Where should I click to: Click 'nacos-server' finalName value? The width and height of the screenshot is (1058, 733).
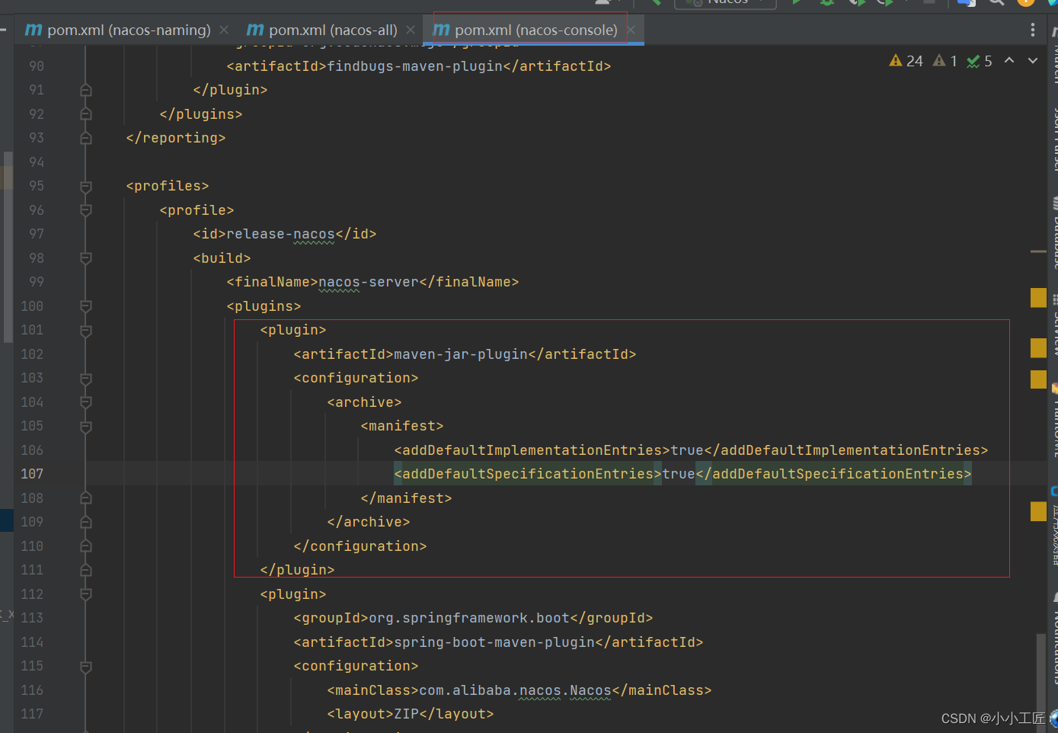[369, 282]
